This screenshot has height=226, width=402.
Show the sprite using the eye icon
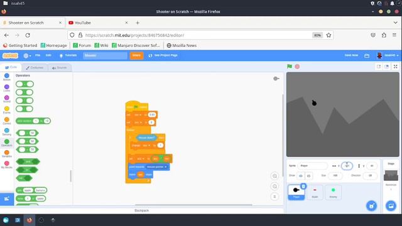pyautogui.click(x=301, y=176)
